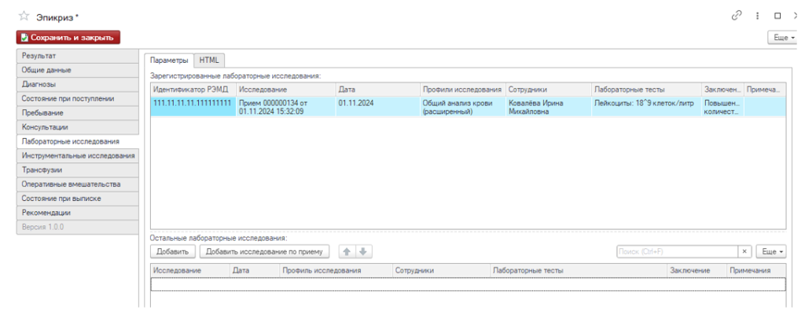This screenshot has height=314, width=805.
Task: Click Исследование header in lower table
Action: point(190,270)
